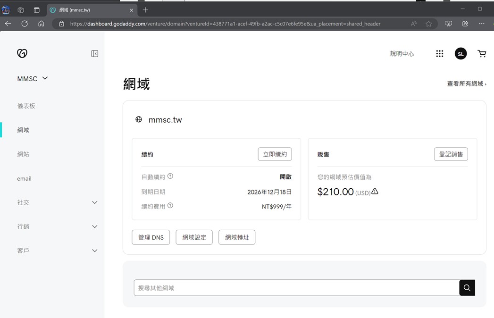Click the 管理 DNS button

tap(151, 237)
